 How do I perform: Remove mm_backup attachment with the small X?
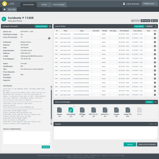click(74, 107)
